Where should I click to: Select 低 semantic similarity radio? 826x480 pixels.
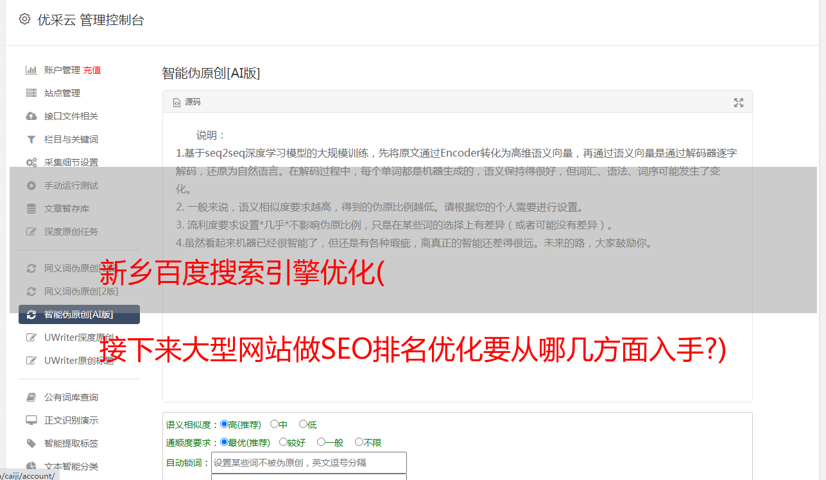[x=303, y=424]
